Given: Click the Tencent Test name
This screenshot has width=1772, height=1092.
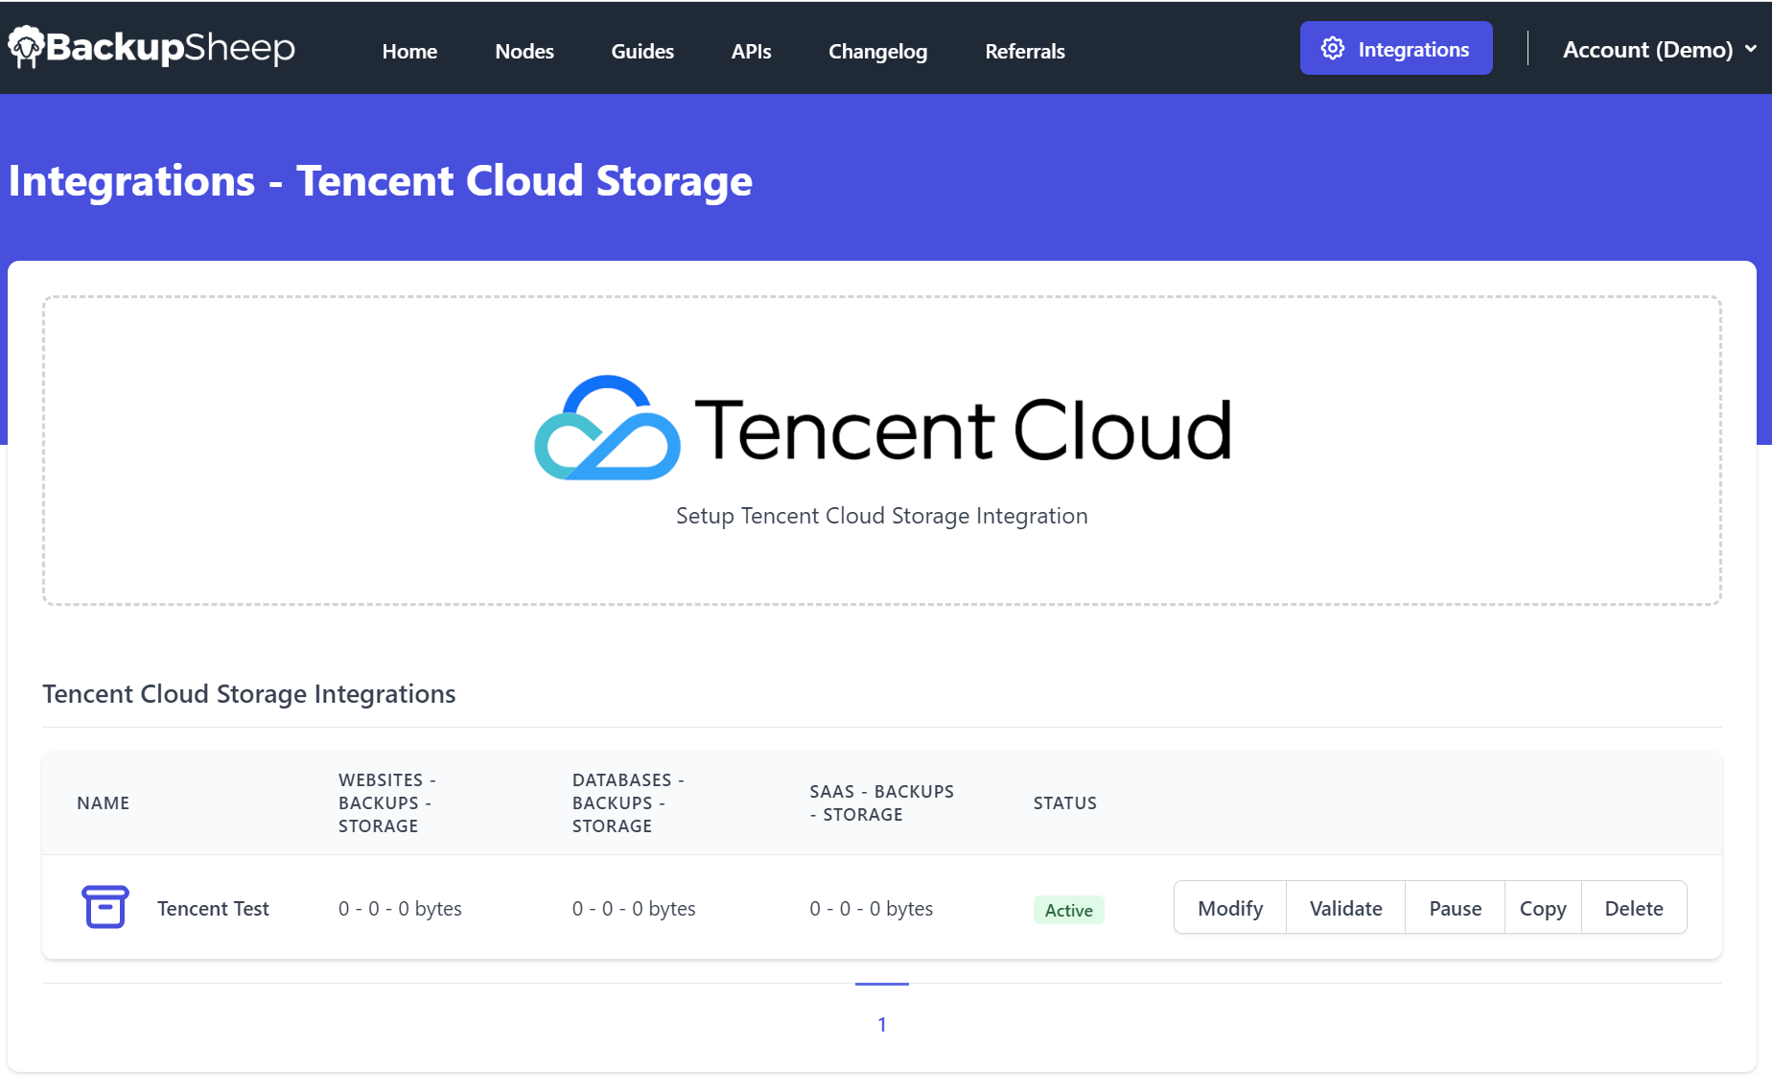Looking at the screenshot, I should coord(213,909).
